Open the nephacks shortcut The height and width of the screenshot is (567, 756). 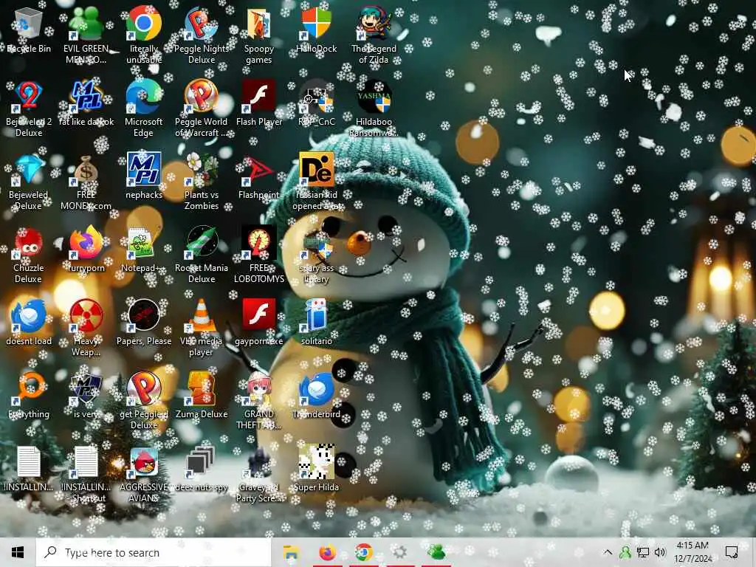(x=144, y=176)
